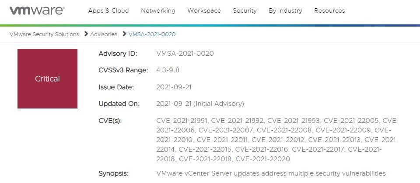Open the Networking menu
Image resolution: width=420 pixels, height=183 pixels.
click(x=158, y=10)
